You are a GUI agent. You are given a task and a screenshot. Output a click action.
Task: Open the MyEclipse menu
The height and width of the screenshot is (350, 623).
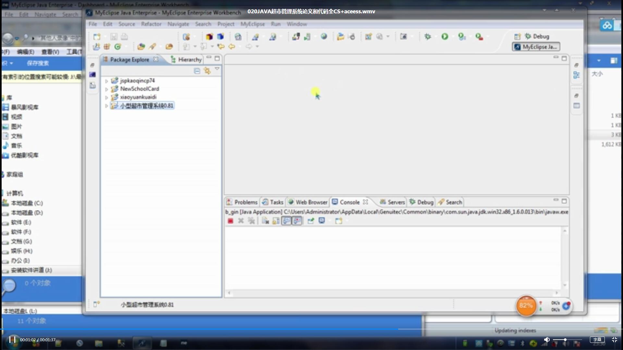[x=252, y=24]
